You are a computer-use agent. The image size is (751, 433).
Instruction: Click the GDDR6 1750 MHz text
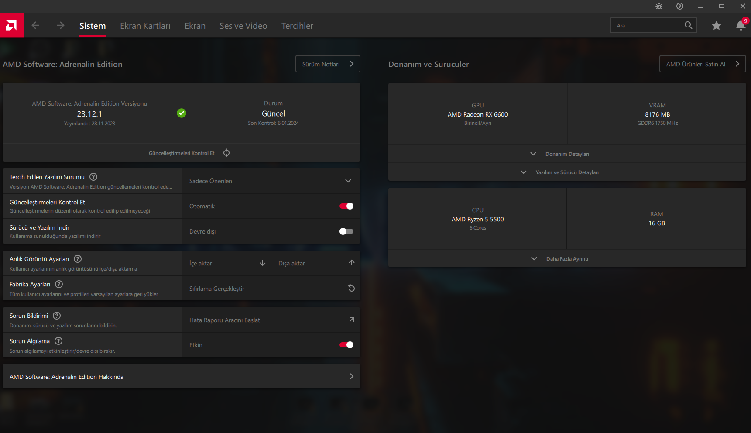pyautogui.click(x=658, y=123)
